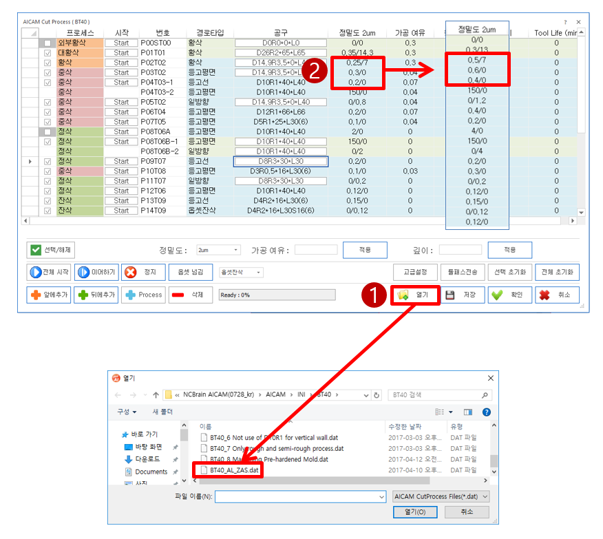Select the BT40_AL_ZAS.dat file

coord(235,470)
